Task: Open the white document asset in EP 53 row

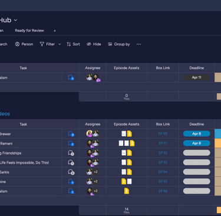Action: [x=124, y=162]
